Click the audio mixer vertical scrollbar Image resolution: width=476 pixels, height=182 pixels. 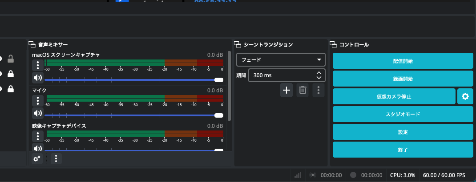pos(229,86)
